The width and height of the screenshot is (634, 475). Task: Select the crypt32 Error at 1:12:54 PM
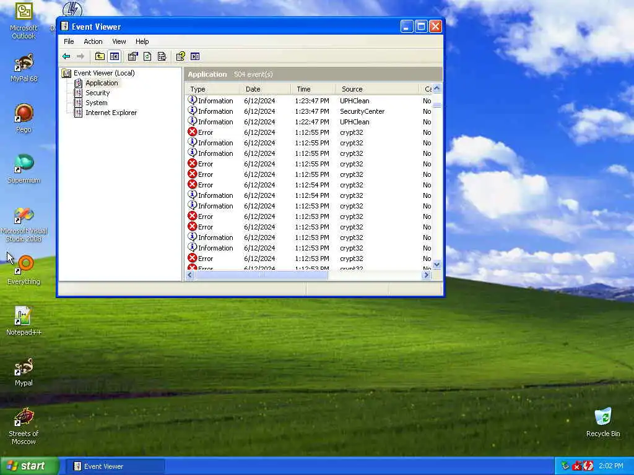pyautogui.click(x=309, y=185)
